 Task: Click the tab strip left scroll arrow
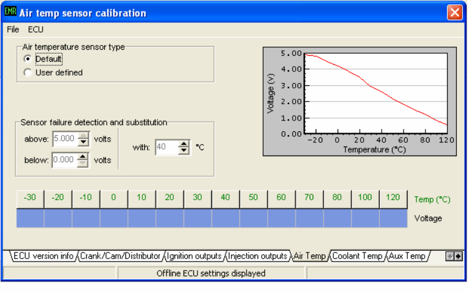tap(450, 256)
